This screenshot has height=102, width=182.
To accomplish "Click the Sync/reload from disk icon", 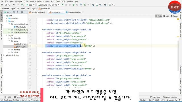I will pyautogui.click(x=9, y=5).
